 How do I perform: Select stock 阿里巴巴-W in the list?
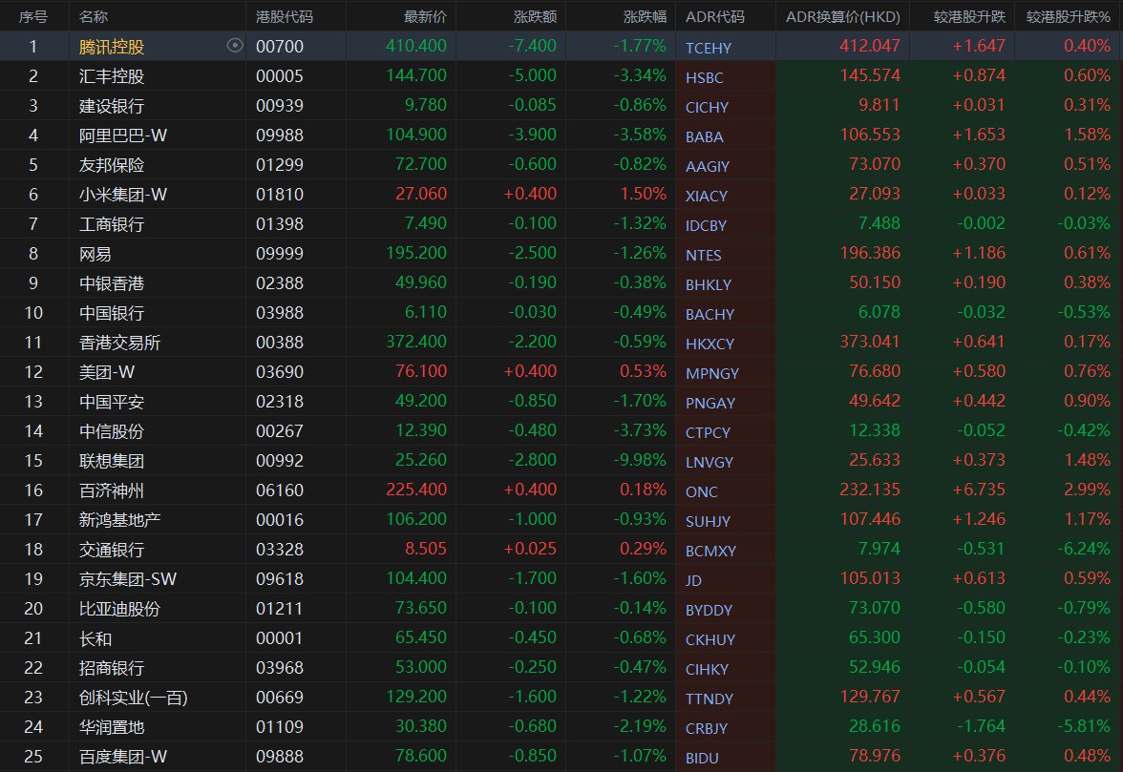[x=123, y=136]
